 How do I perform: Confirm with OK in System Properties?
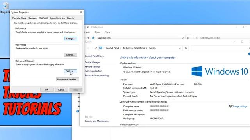[x=47, y=90]
